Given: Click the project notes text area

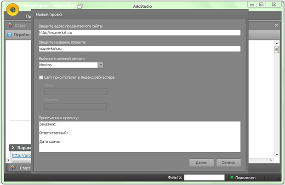Looking at the screenshot, I should point(140,137).
